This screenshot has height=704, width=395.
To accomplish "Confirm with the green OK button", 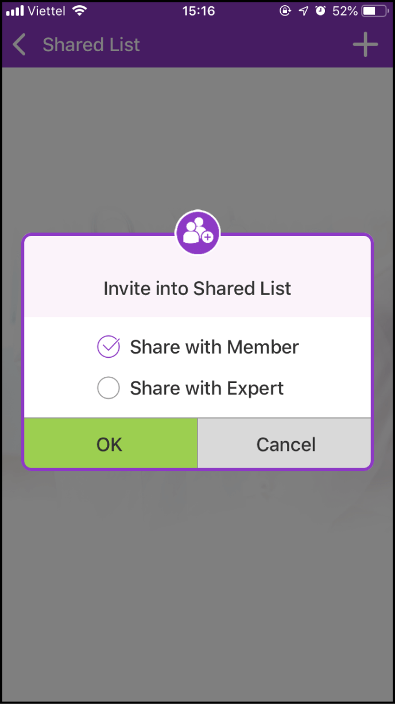I will click(x=110, y=444).
